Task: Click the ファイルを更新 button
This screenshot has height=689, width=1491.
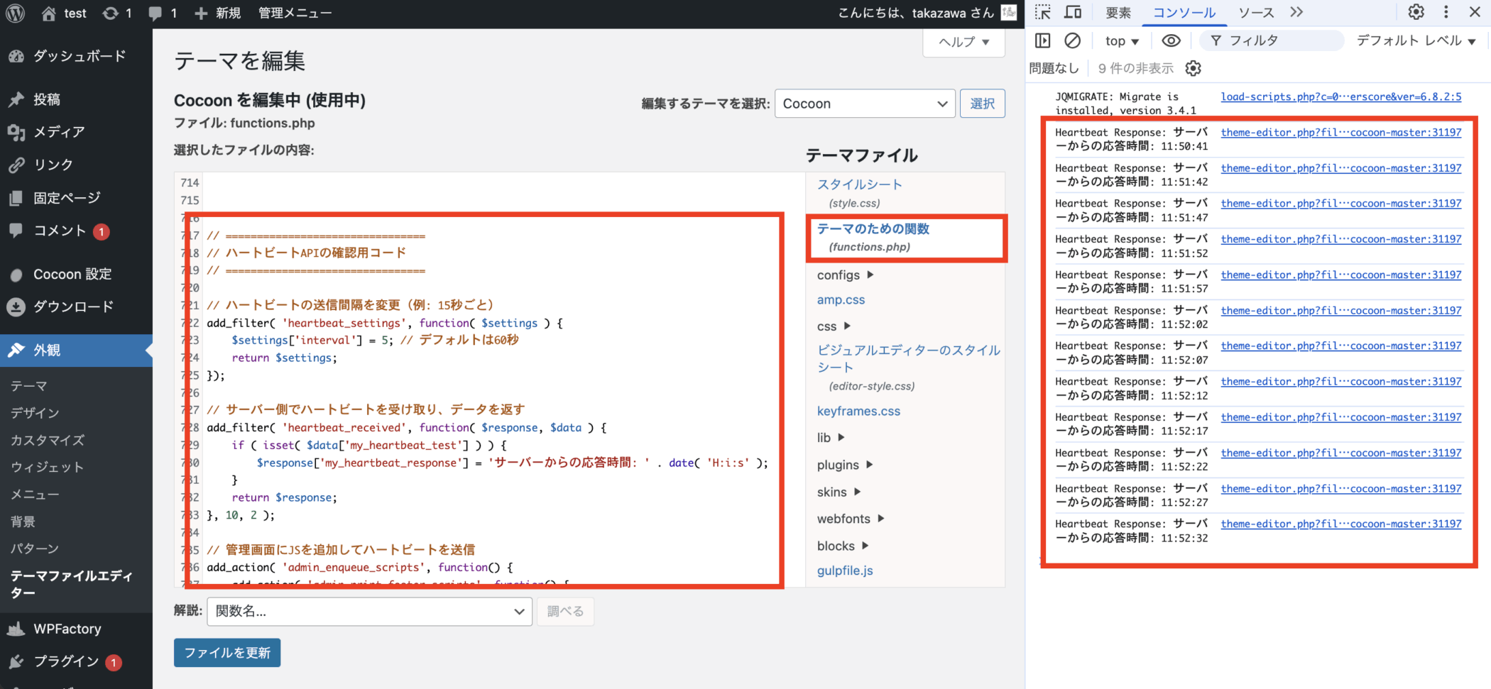Action: [x=227, y=653]
